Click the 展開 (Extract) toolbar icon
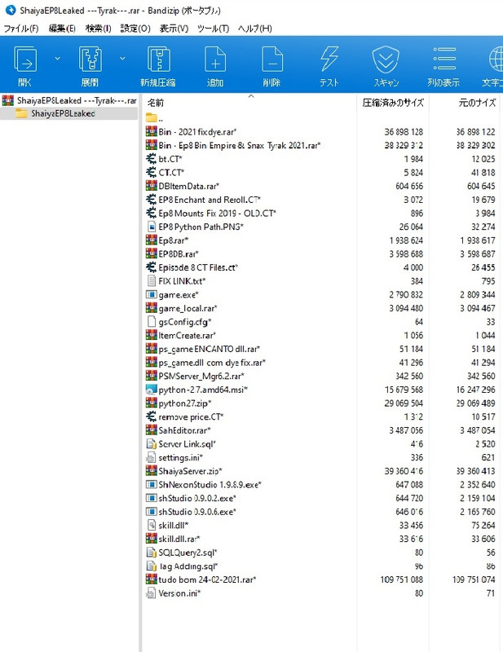This screenshot has width=503, height=652. click(90, 59)
